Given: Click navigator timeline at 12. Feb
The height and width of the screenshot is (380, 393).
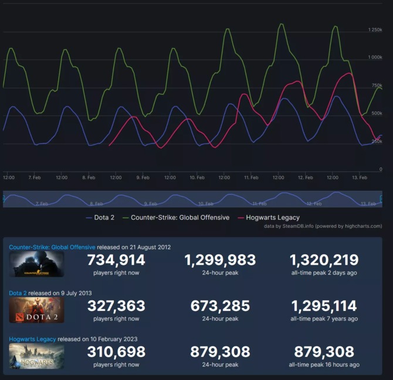Looking at the screenshot, I should [x=314, y=204].
